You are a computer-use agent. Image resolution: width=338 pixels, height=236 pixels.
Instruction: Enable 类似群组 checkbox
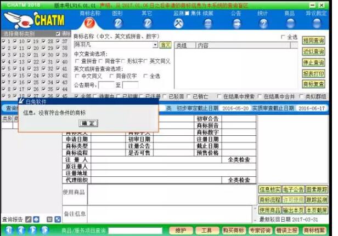click(301, 96)
